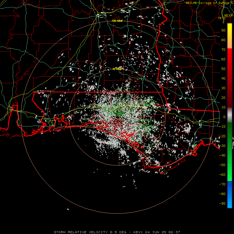Click the "0.5 DEG" elevation text in caption
The image size is (234, 234).
pos(118,232)
